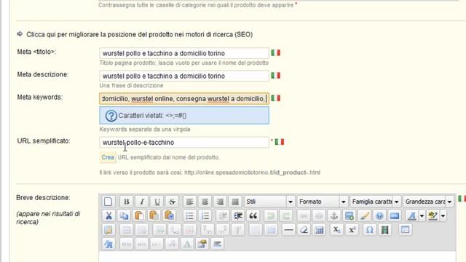
Task: Open the Edit CSS style icon
Action: (x=108, y=244)
